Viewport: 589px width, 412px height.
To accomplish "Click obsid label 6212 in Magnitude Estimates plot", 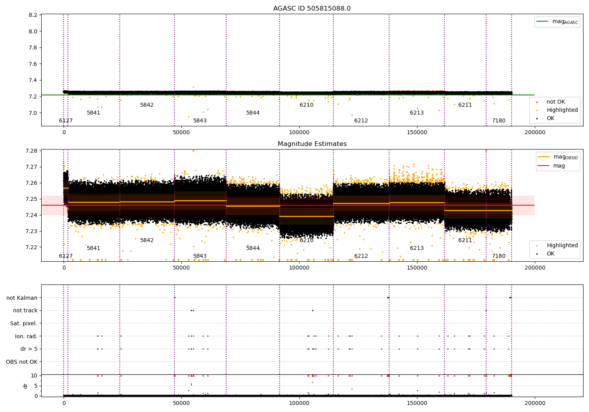I will coord(361,256).
